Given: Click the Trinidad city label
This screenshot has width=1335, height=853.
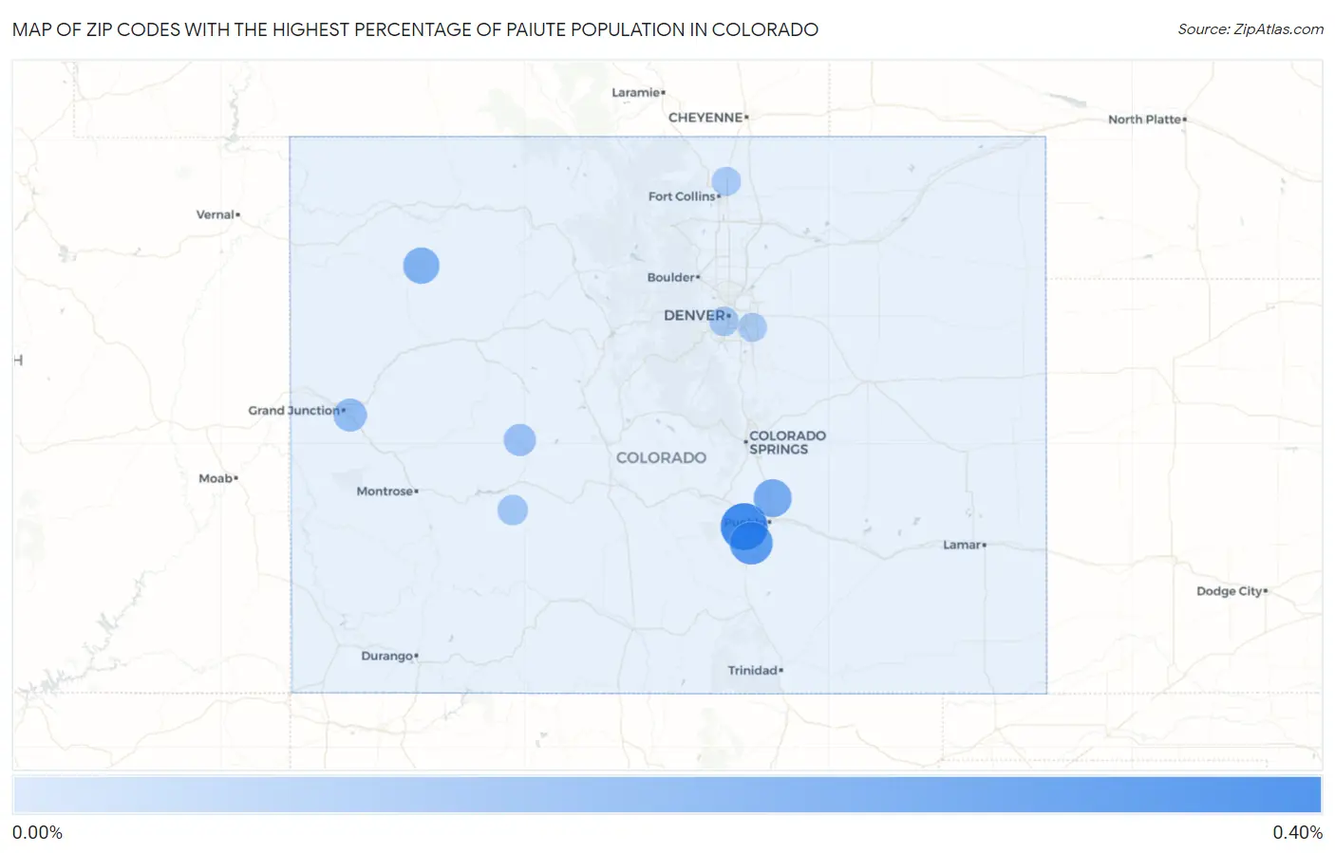Looking at the screenshot, I should [752, 670].
